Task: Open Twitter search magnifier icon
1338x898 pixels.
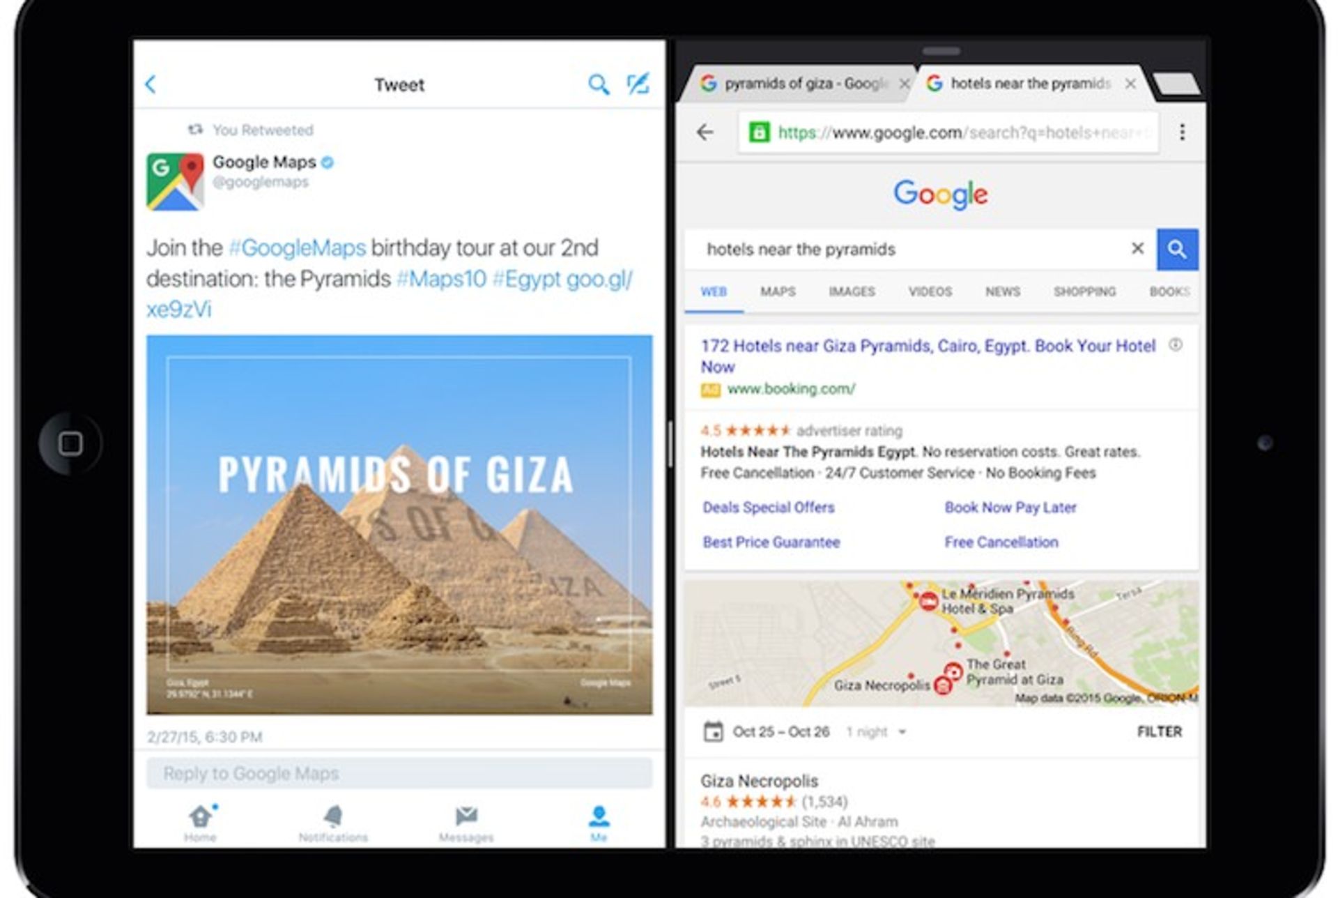Action: [599, 84]
